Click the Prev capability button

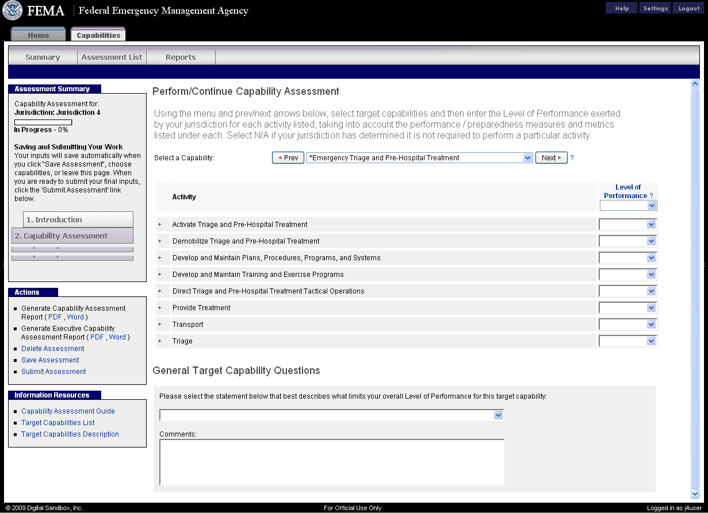click(288, 158)
